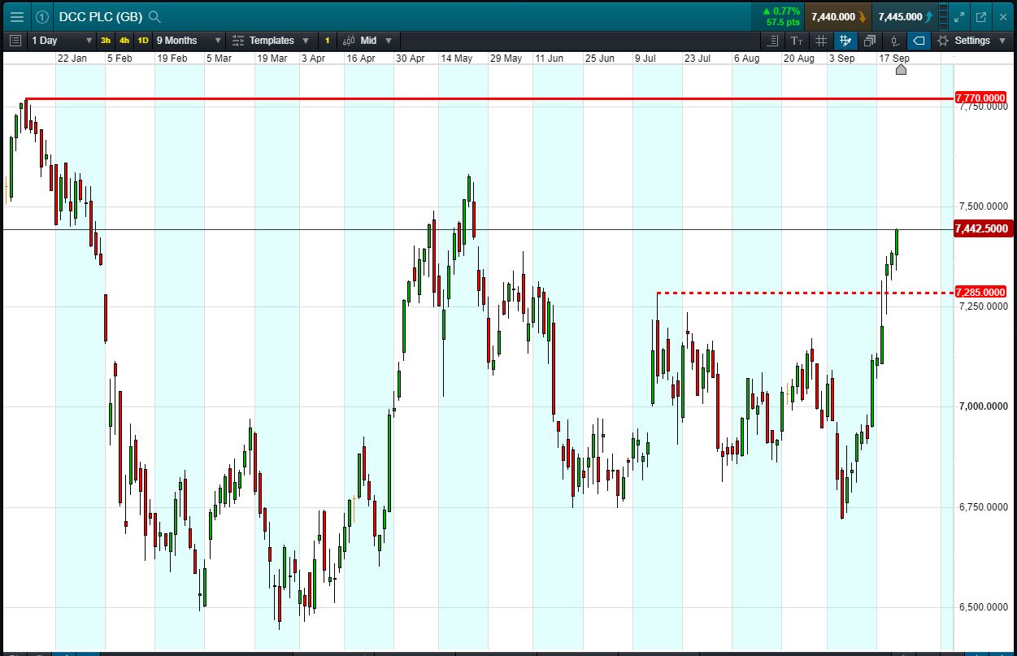
Task: Click the stacked windows icon
Action: click(870, 40)
